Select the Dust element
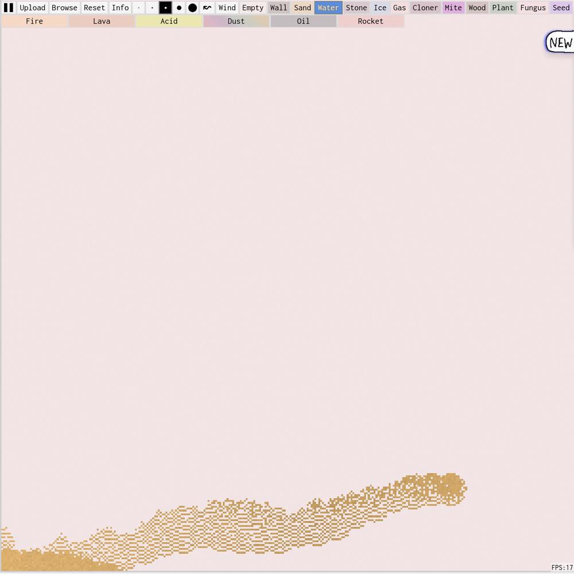 click(236, 21)
